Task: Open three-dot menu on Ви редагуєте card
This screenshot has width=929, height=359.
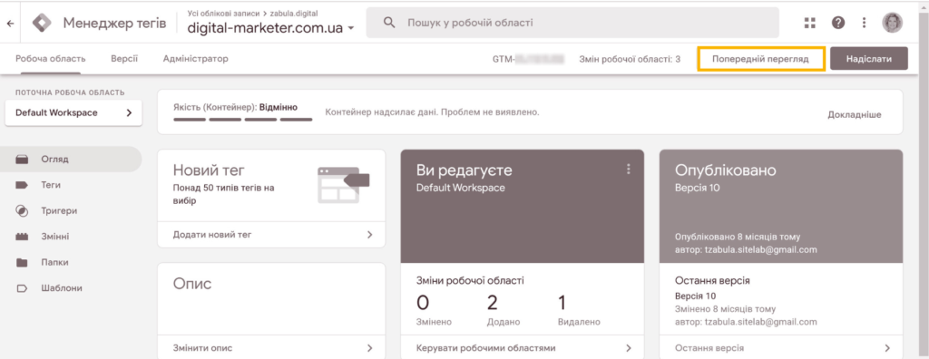Action: [629, 170]
